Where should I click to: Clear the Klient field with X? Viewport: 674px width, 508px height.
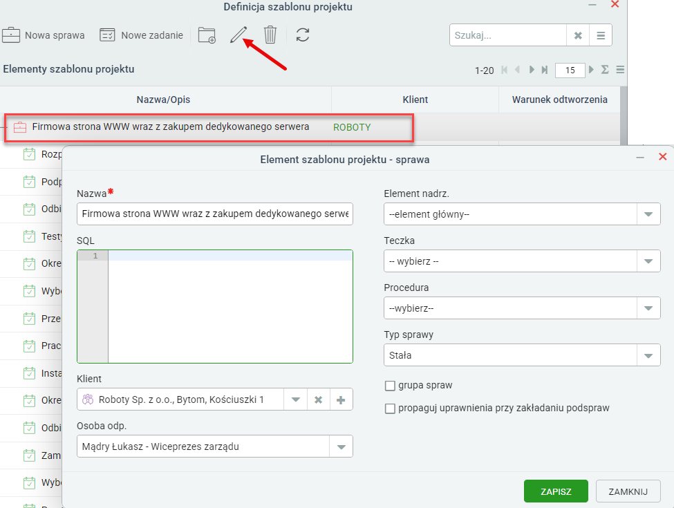[x=318, y=399]
